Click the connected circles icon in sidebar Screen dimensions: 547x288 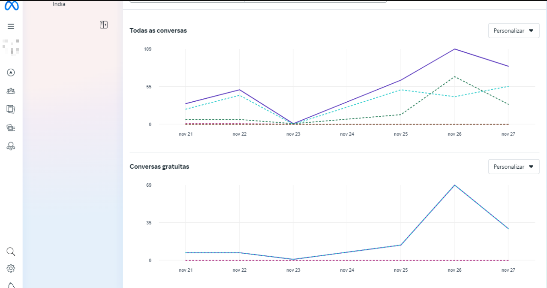(11, 146)
